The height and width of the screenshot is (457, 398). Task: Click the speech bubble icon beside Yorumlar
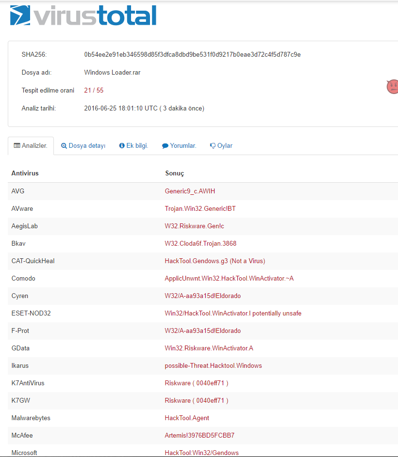166,146
